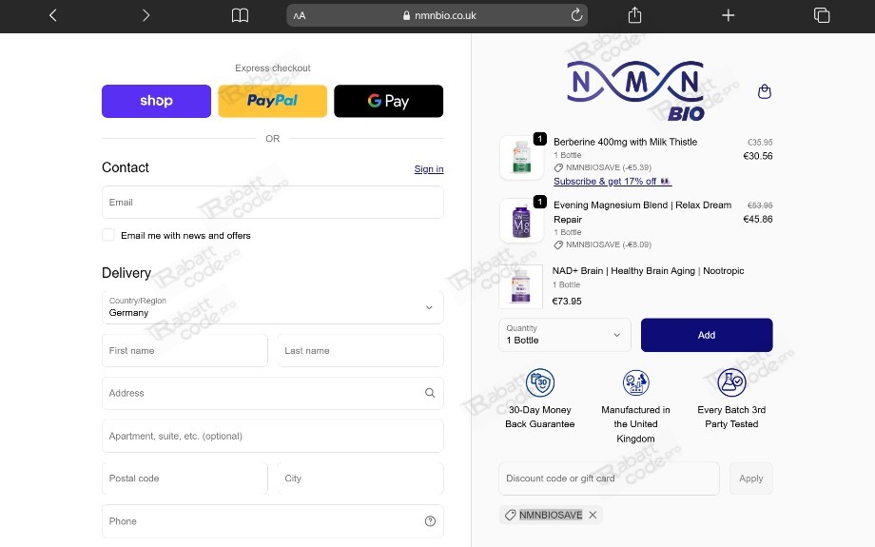Image resolution: width=875 pixels, height=547 pixels.
Task: Click the Last name field
Action: coord(360,350)
